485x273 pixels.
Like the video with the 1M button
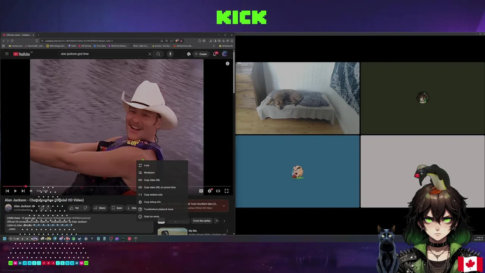[x=74, y=208]
